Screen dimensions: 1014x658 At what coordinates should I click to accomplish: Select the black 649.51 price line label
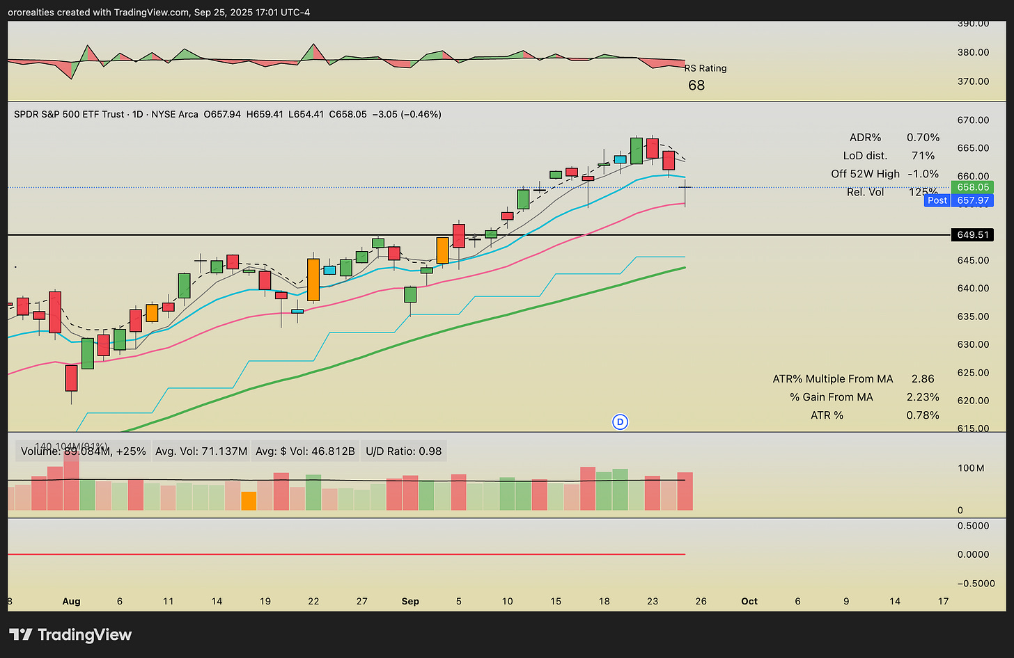(x=973, y=235)
